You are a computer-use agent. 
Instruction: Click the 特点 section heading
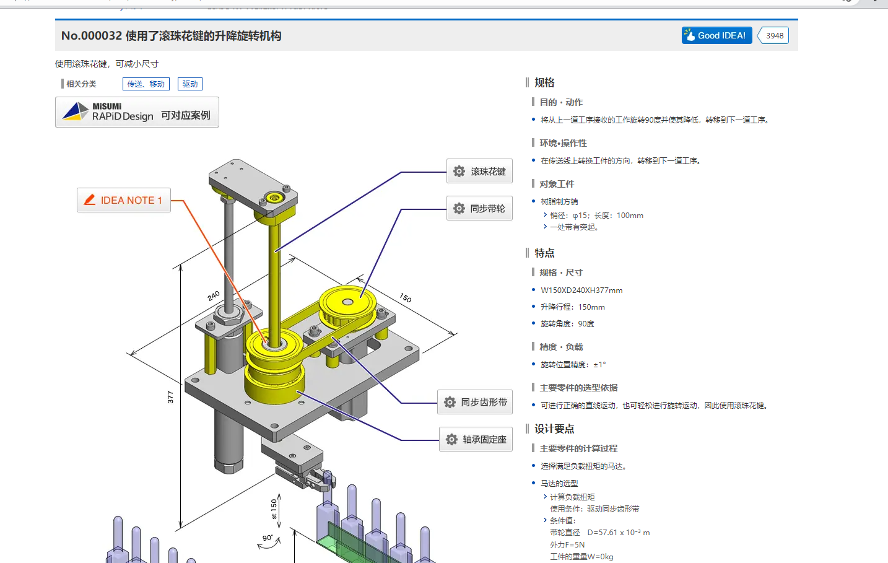point(544,253)
